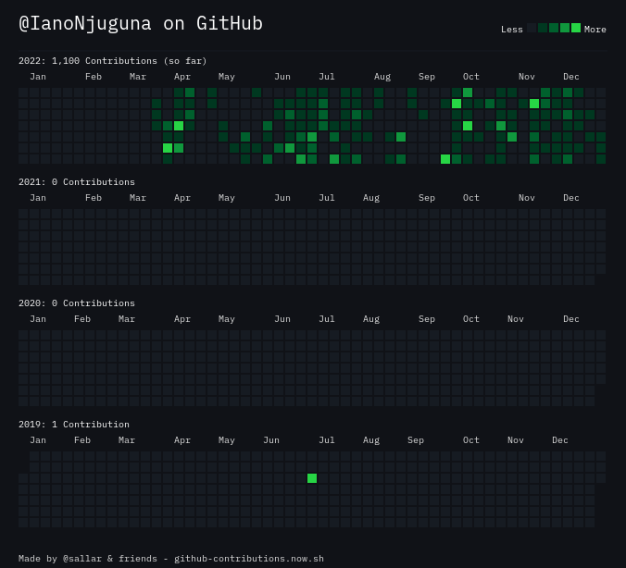Viewport: 626px width, 568px height.
Task: Choose the 'Jul' label in the 2019 chart
Action: 327,440
